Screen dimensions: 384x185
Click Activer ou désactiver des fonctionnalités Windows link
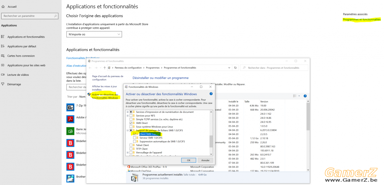click(x=105, y=96)
